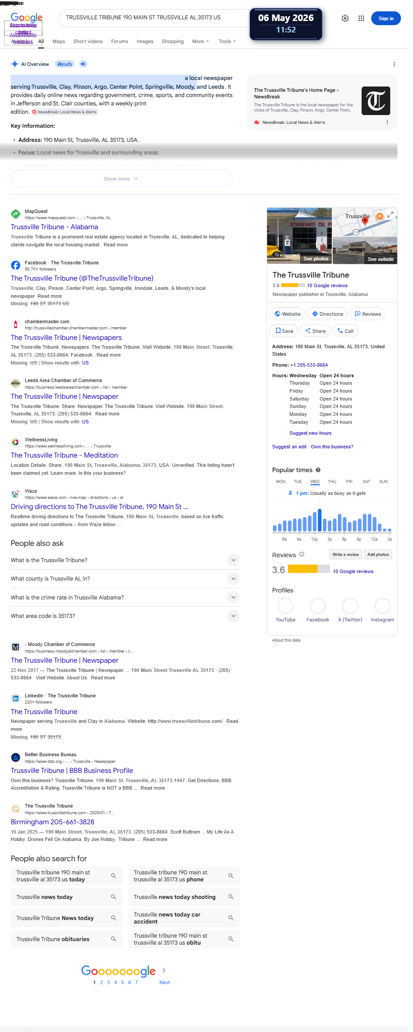Open 'Trussville Tribune - Alabama' MapQuest result
The width and height of the screenshot is (413, 1032).
(54, 227)
